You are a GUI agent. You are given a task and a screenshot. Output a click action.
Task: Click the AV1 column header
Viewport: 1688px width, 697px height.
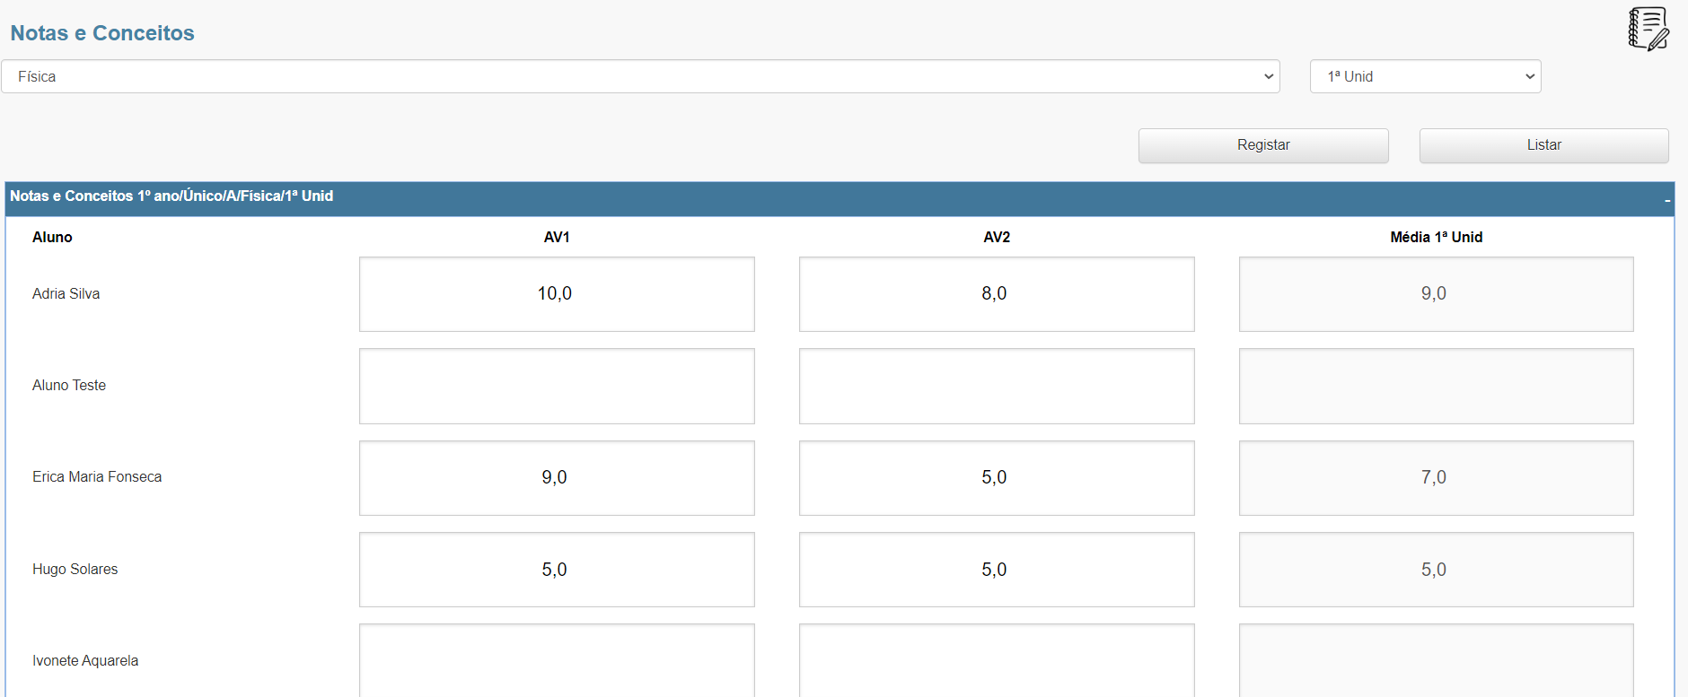pos(557,237)
